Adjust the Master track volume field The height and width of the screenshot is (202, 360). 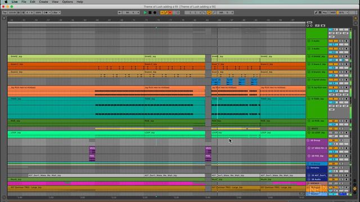click(x=333, y=194)
